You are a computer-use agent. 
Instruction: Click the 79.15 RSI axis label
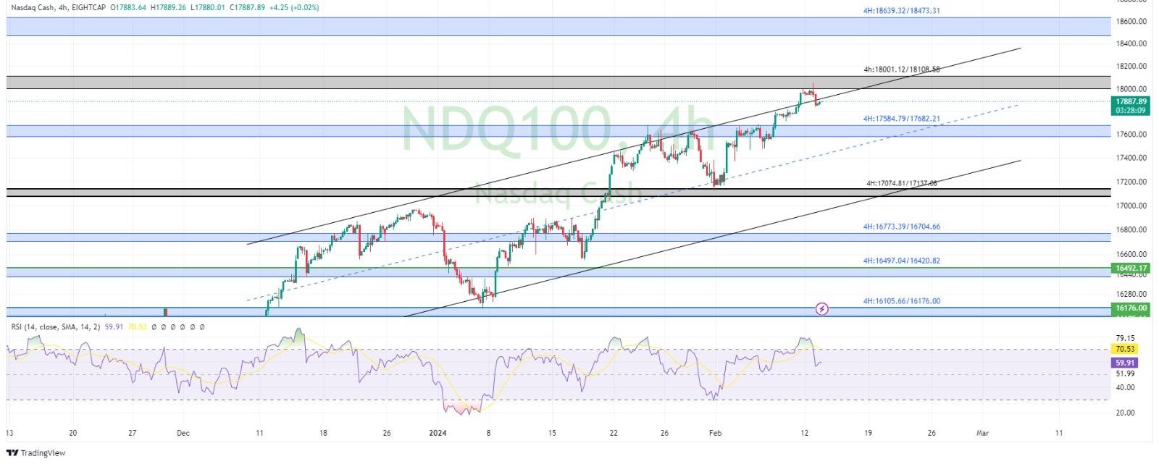(x=1125, y=338)
